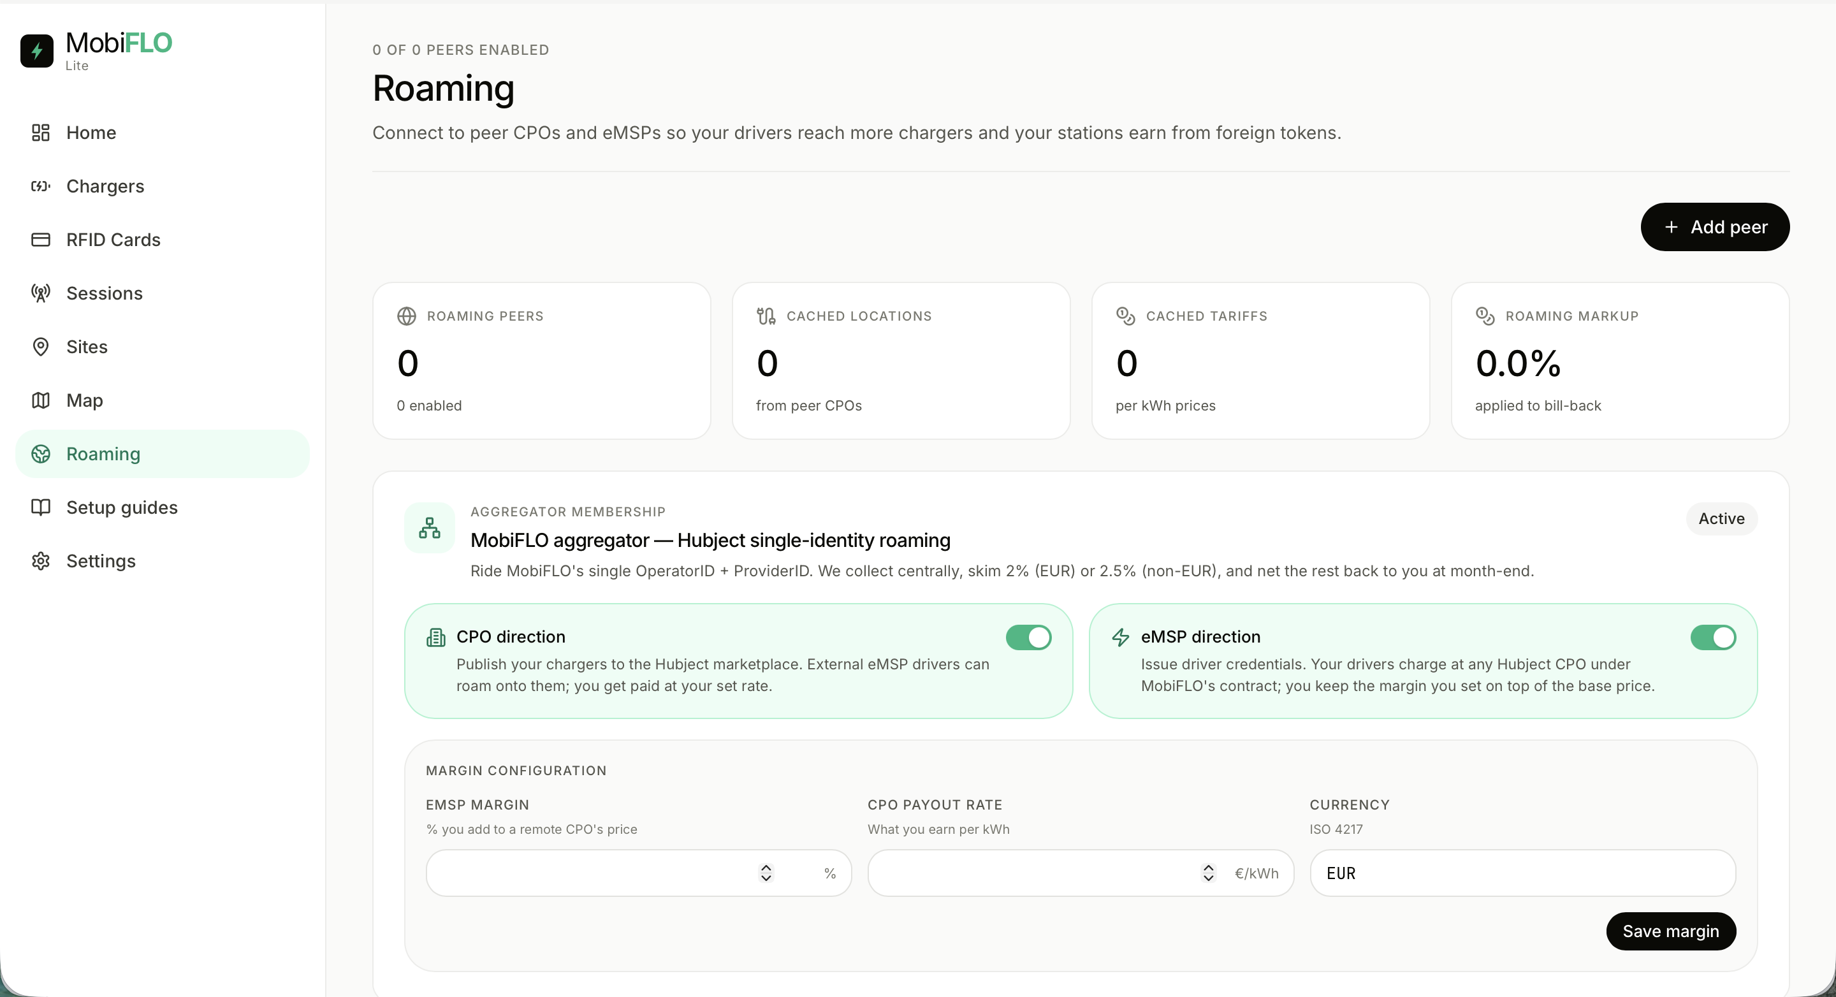Open the Map view
The width and height of the screenshot is (1836, 997).
(163, 400)
